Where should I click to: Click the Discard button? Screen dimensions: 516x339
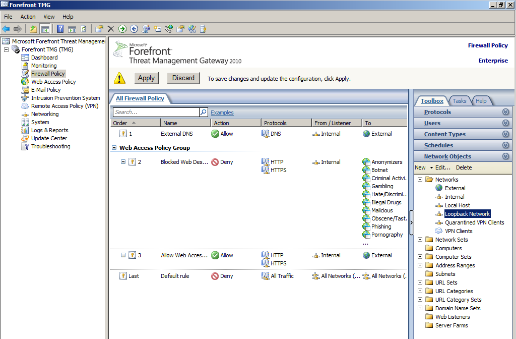tap(183, 78)
